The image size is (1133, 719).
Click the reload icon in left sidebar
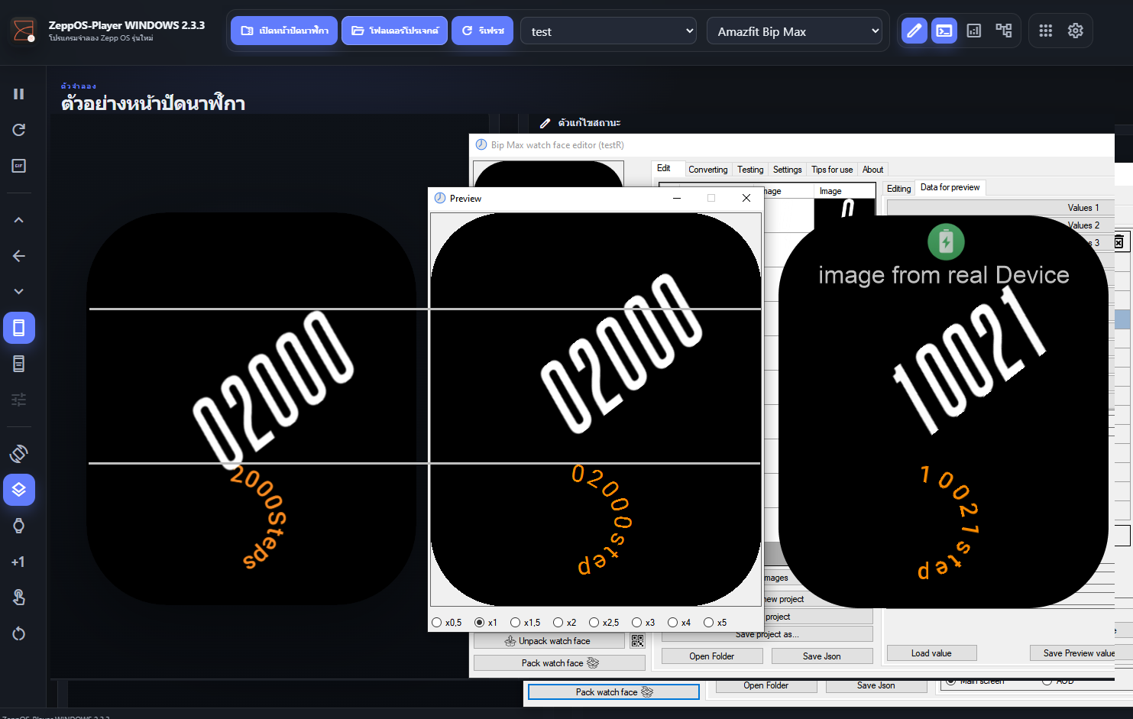(19, 130)
